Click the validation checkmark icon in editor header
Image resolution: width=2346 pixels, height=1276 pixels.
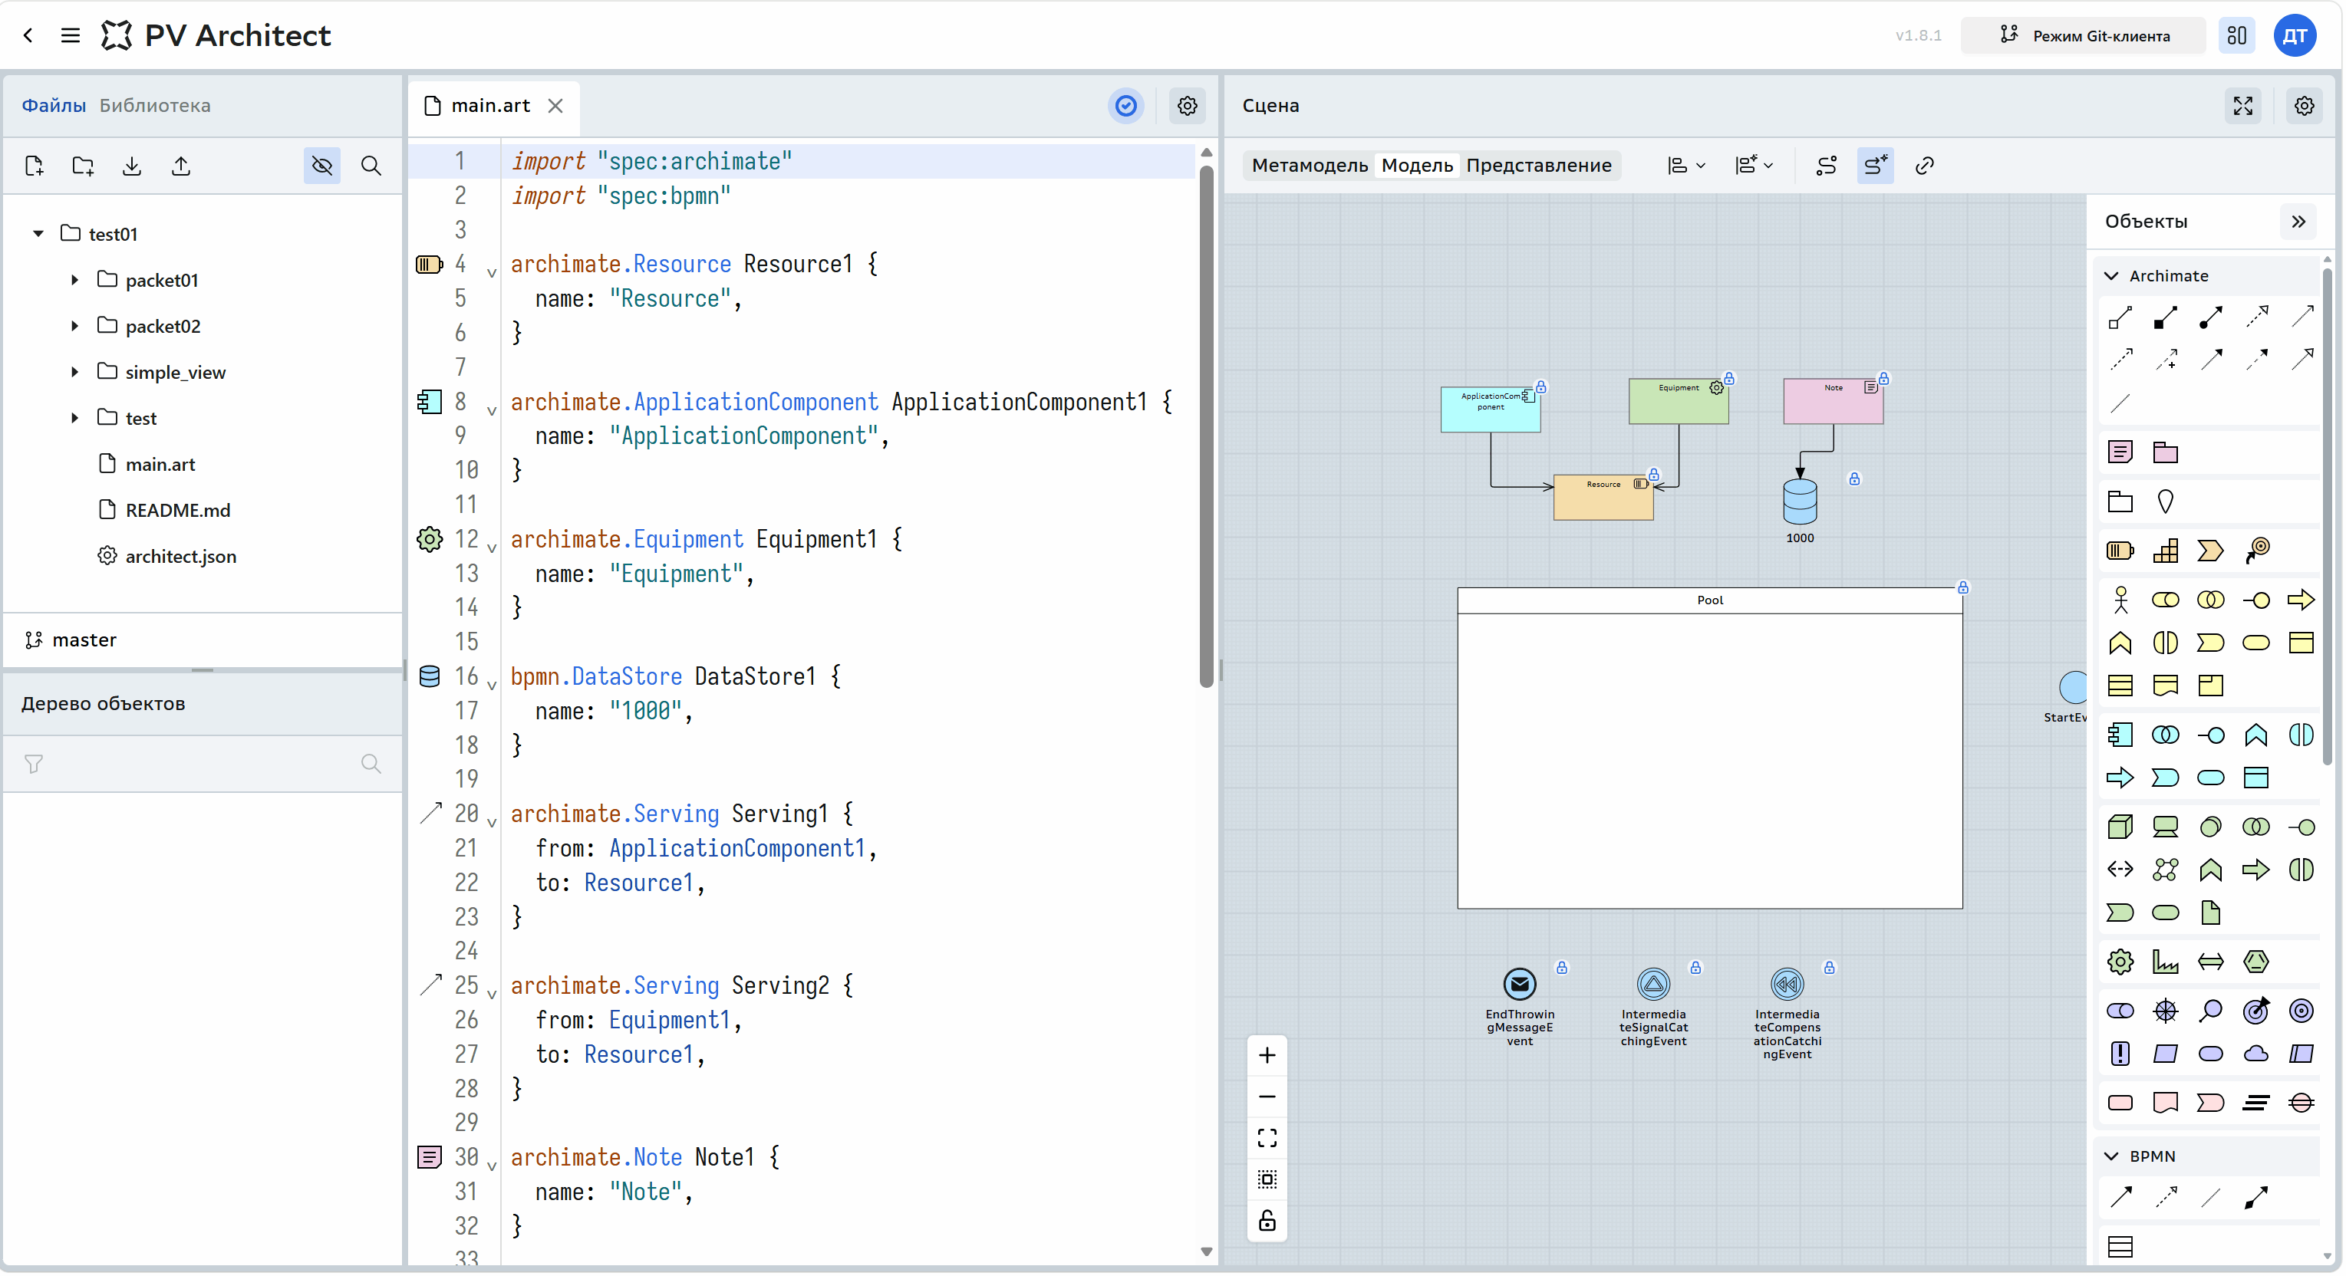click(x=1125, y=106)
